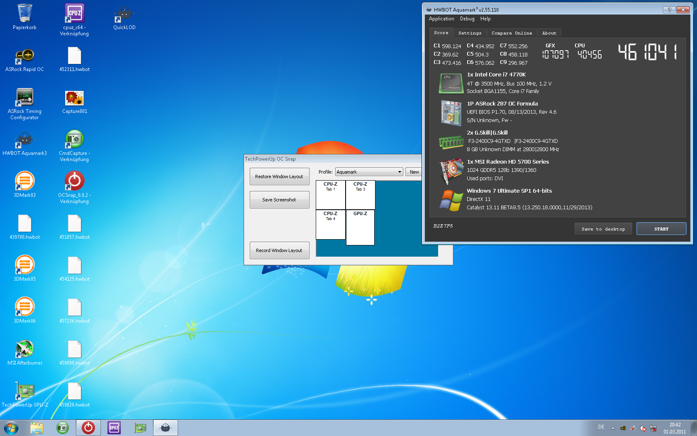
Task: Click the Intel Core i7 CPU icon in Aquamark
Action: (451, 83)
